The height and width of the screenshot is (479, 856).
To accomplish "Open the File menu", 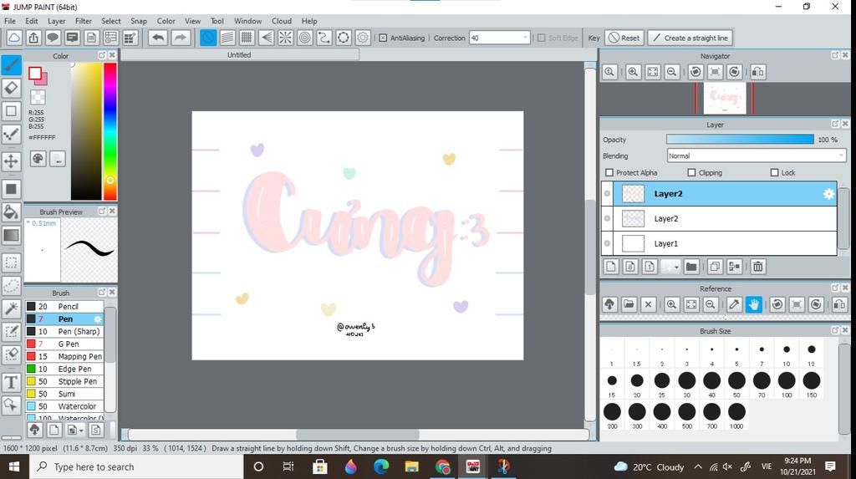I will pyautogui.click(x=10, y=21).
